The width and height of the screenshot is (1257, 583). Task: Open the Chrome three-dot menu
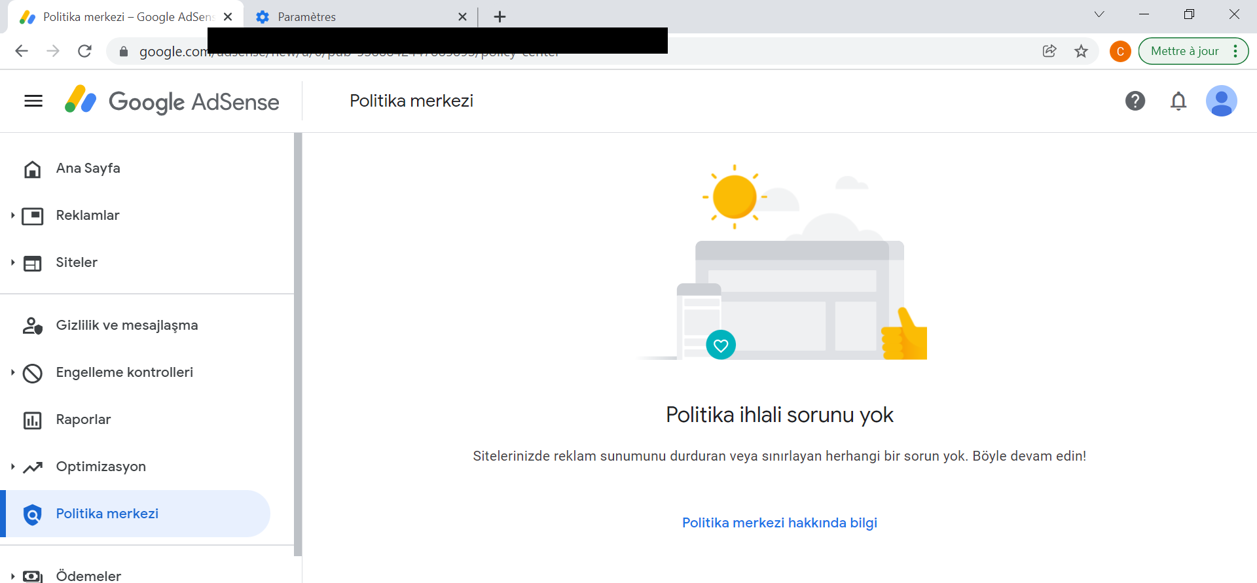tap(1235, 51)
